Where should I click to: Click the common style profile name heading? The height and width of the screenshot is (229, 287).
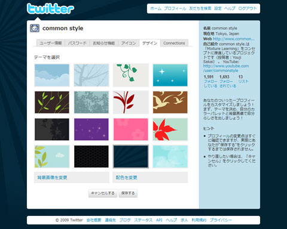pos(63,28)
